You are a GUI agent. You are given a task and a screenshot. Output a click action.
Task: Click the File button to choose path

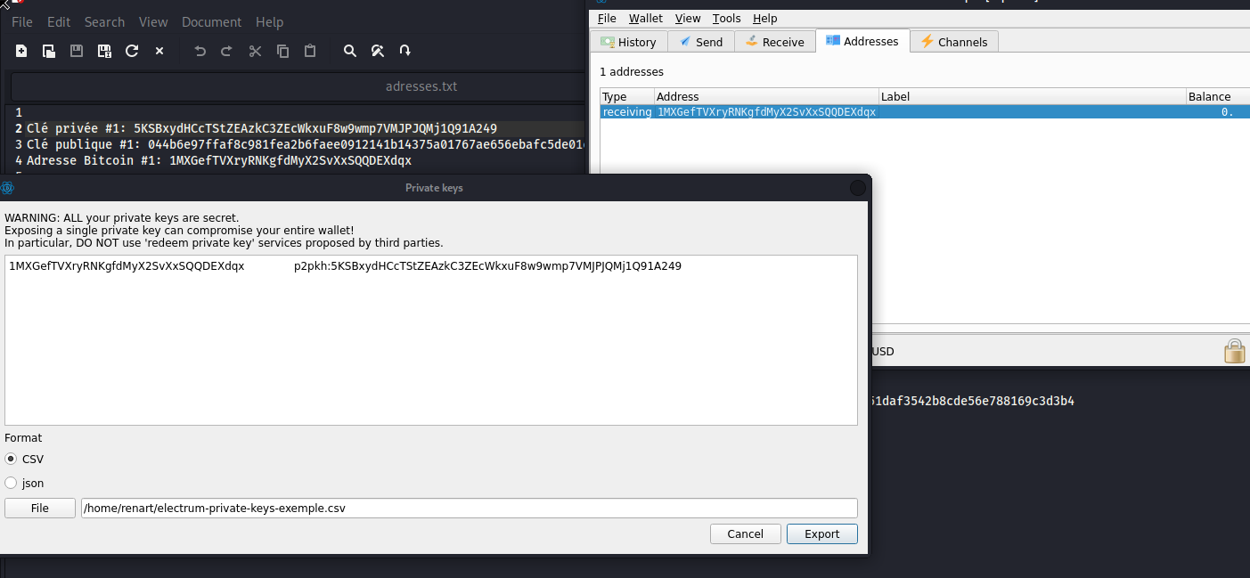(39, 509)
